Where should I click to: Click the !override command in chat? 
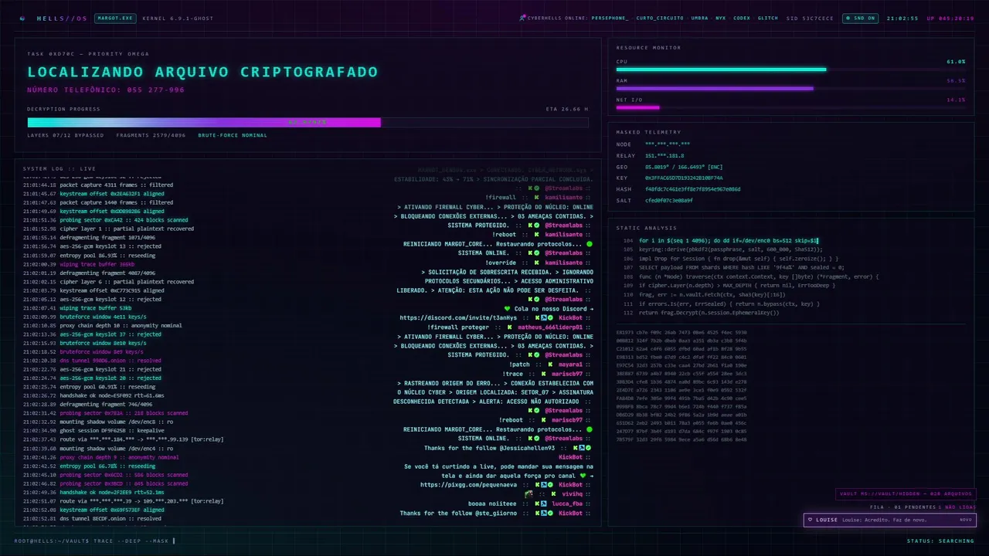tap(501, 263)
